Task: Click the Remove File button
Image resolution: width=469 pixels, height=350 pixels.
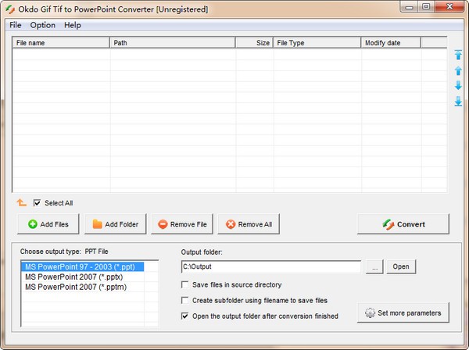Action: pos(182,224)
